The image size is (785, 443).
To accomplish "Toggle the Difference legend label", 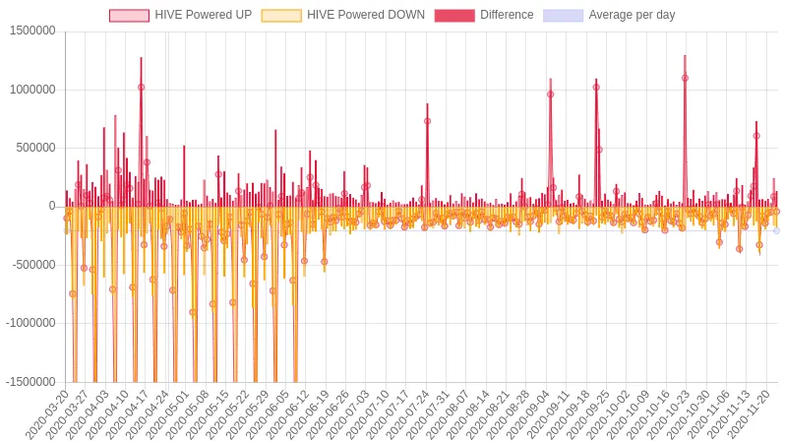I will point(507,15).
